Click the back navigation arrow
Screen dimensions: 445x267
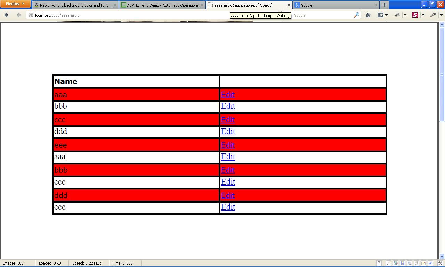pyautogui.click(x=6, y=15)
